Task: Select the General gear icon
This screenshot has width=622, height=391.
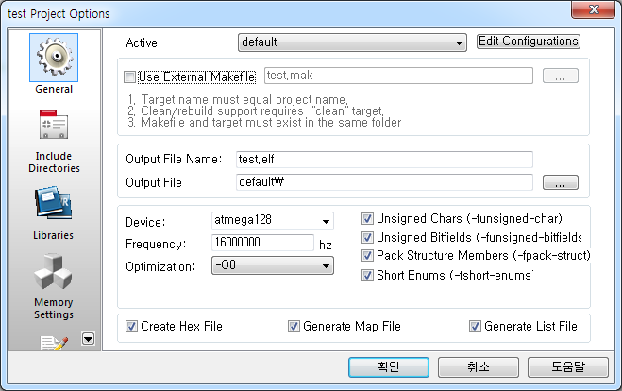Action: point(54,59)
